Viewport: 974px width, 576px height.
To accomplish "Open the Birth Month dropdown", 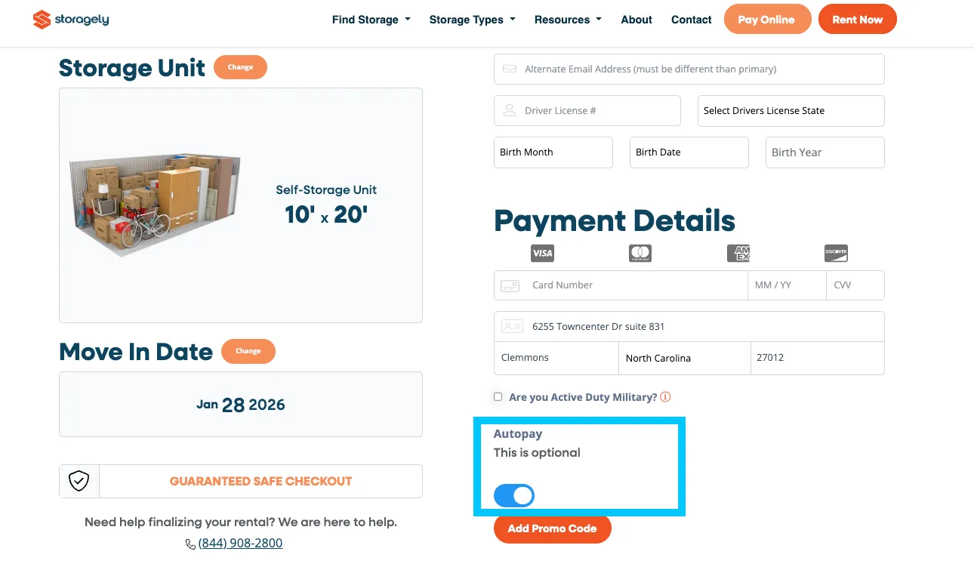I will click(553, 152).
